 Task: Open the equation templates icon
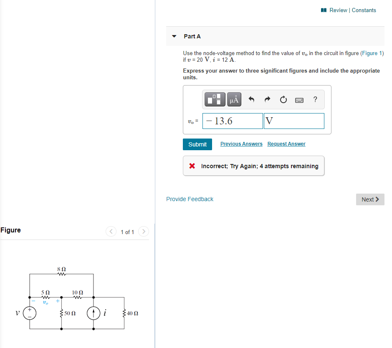coord(214,99)
